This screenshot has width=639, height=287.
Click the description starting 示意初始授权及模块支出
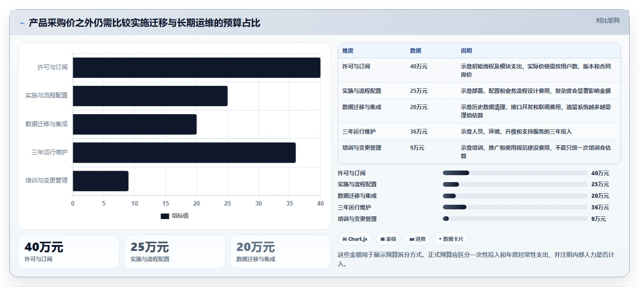click(536, 70)
